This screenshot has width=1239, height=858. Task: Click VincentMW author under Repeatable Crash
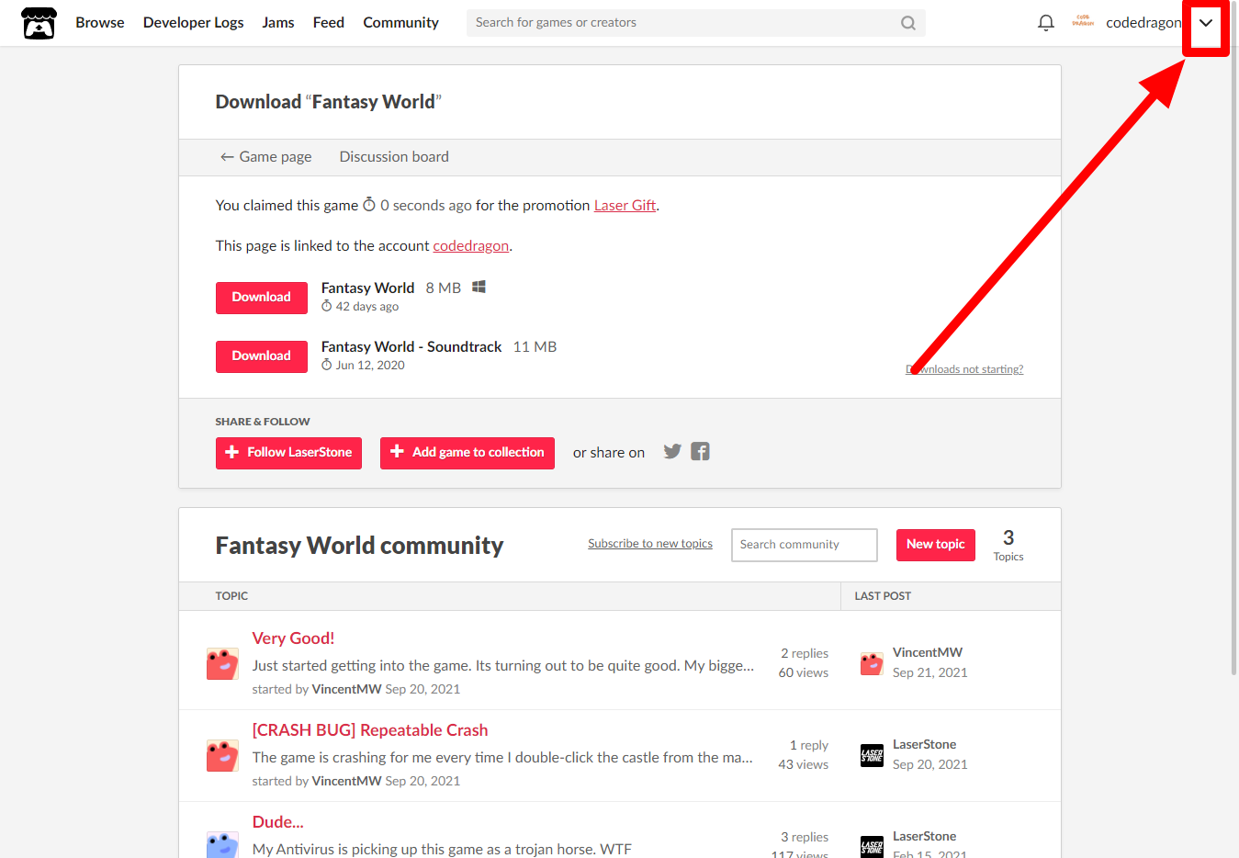[346, 781]
